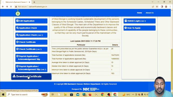The height and width of the screenshot is (97, 173).
Task: Open Check Certificate without Link 2
Action: pos(31,42)
